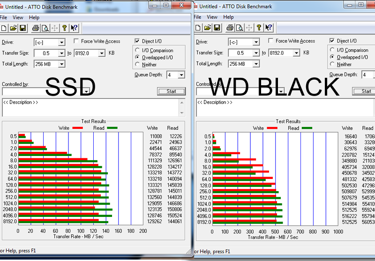Open Transfer Size 0.5 dropdown in SSD window
This screenshot has height=261, width=375.
[61, 53]
